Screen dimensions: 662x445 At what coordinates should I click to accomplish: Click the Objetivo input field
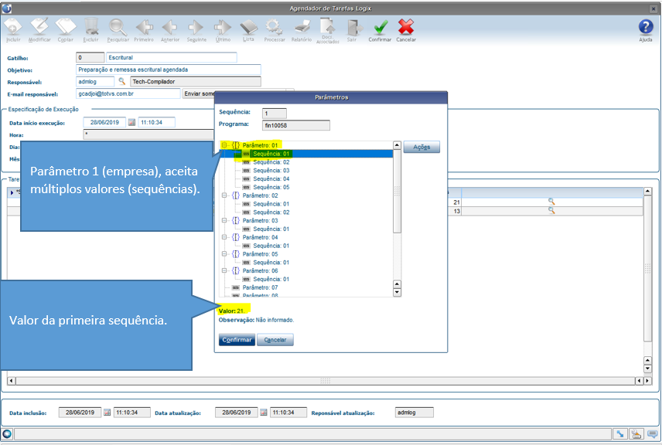click(x=169, y=70)
